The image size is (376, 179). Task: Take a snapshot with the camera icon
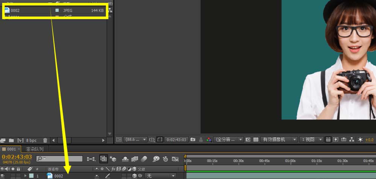(193, 140)
